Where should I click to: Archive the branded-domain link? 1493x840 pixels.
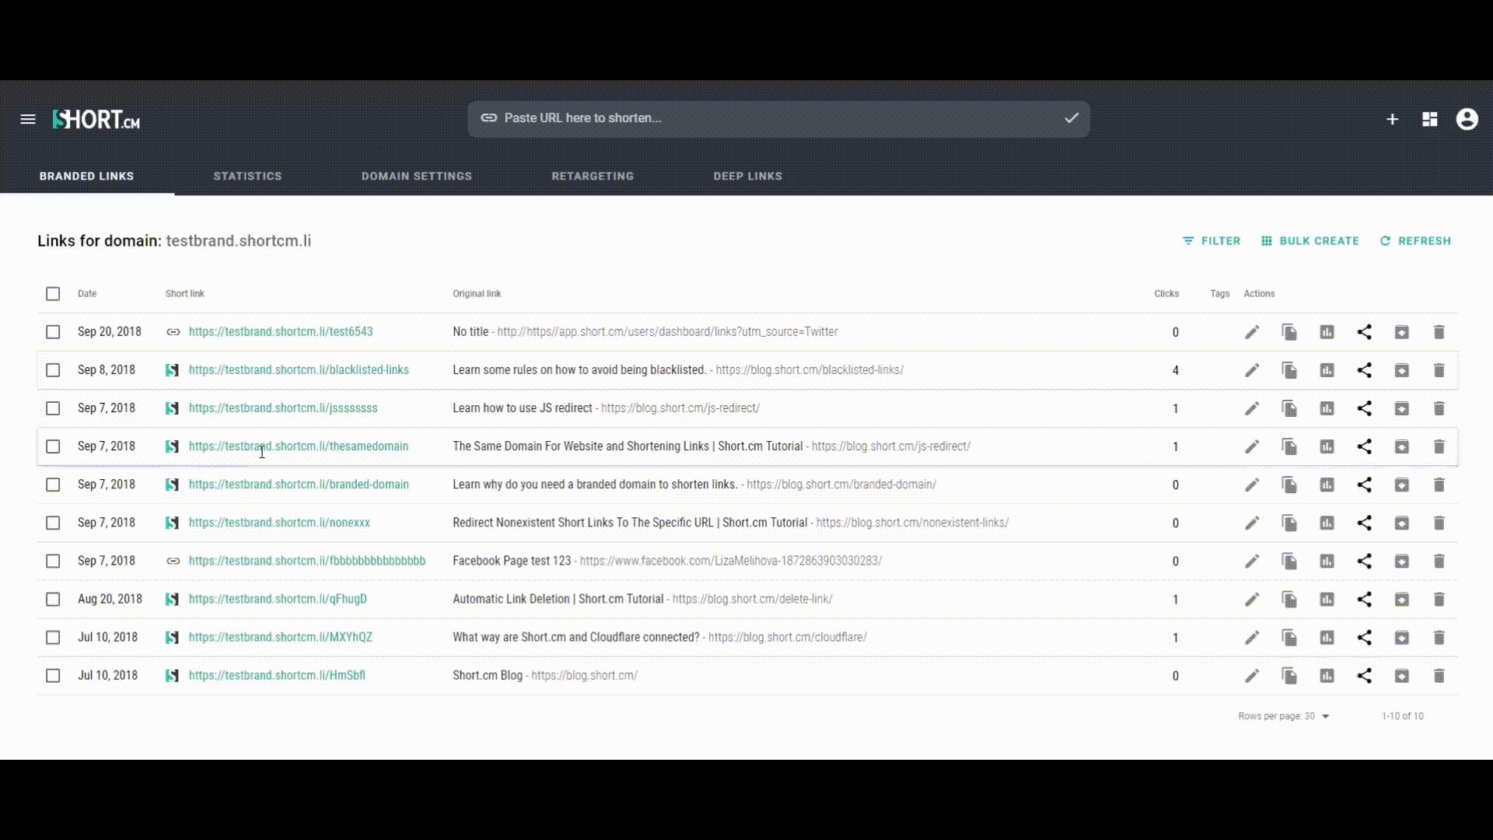[1401, 485]
